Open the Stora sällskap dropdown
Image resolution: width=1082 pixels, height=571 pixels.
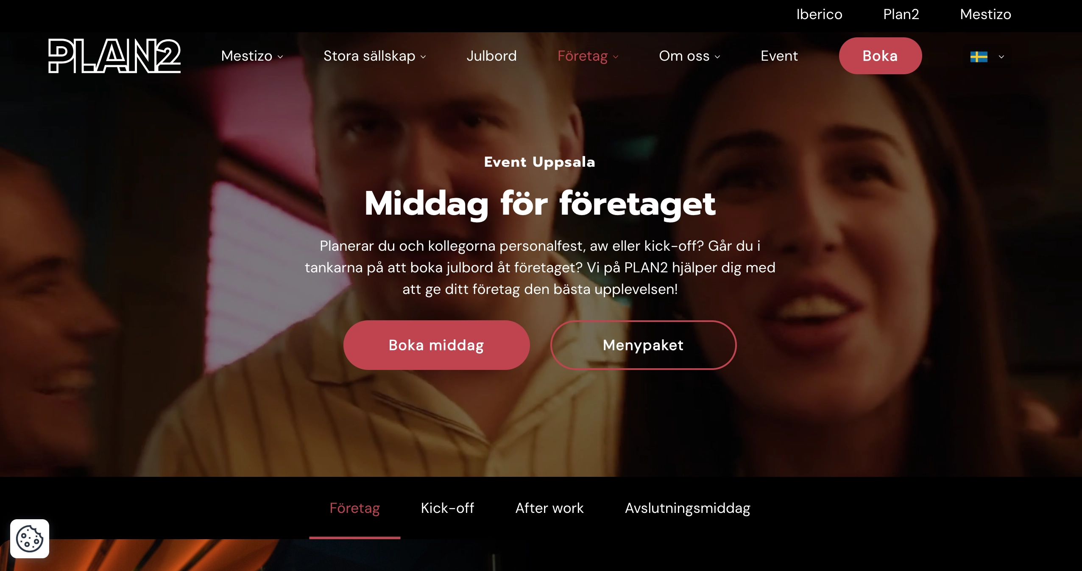click(375, 56)
